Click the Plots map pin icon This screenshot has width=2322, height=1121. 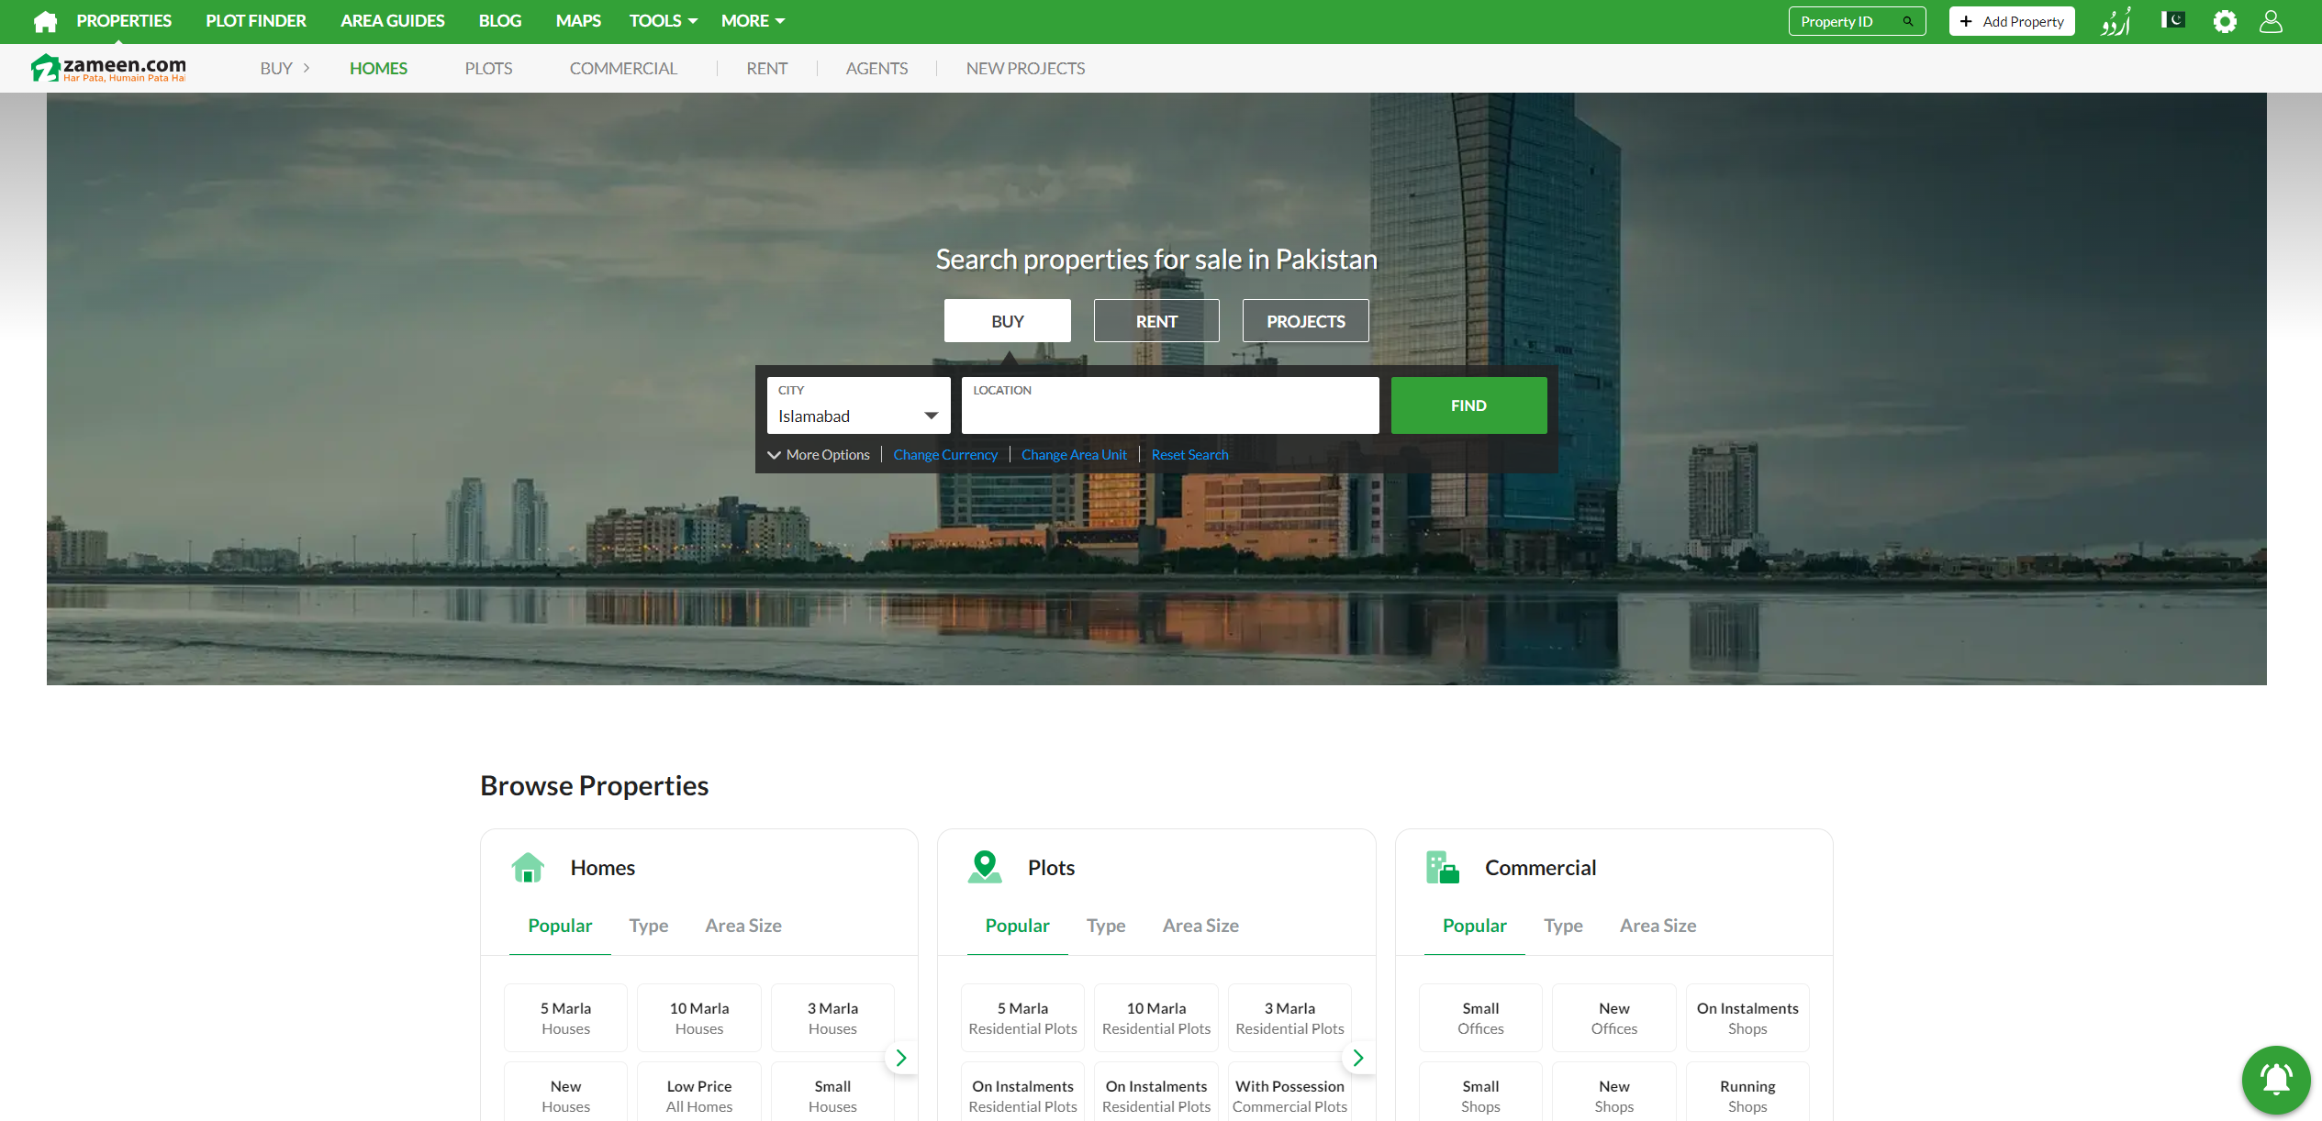click(x=984, y=867)
